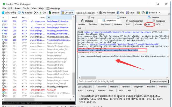Viewport: 172px width, 107px height.
Task: Select session 62 in list
Action: tap(37, 21)
